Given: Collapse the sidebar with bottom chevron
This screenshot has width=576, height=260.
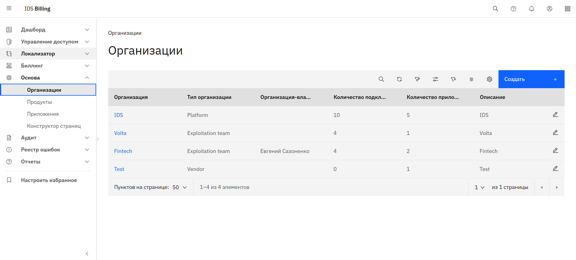Looking at the screenshot, I should [87, 254].
